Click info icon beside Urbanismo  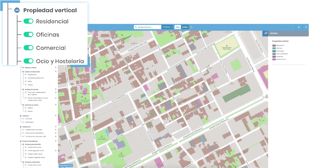56,126
